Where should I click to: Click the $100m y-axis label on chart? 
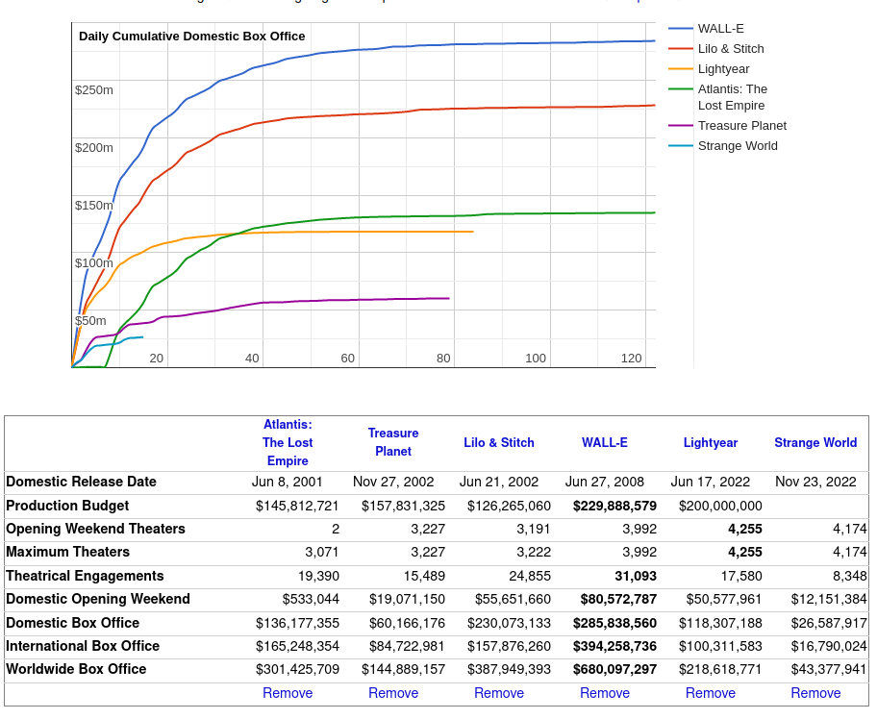point(94,262)
